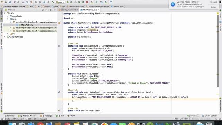Click the Project panel horizontal scrollbar
The height and width of the screenshot is (125, 222).
(x=24, y=113)
